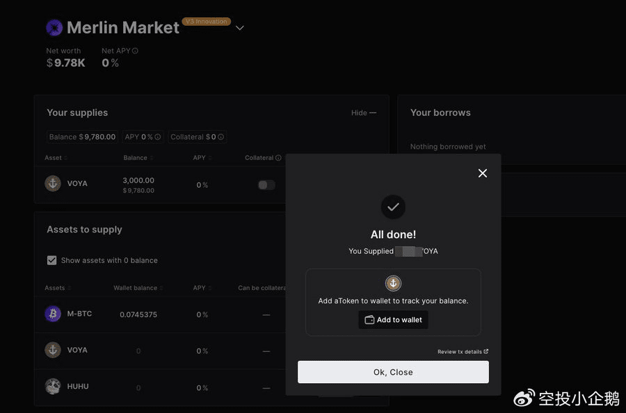Screen dimensions: 626x413
Task: Hide the Your supplies panel
Action: click(364, 112)
